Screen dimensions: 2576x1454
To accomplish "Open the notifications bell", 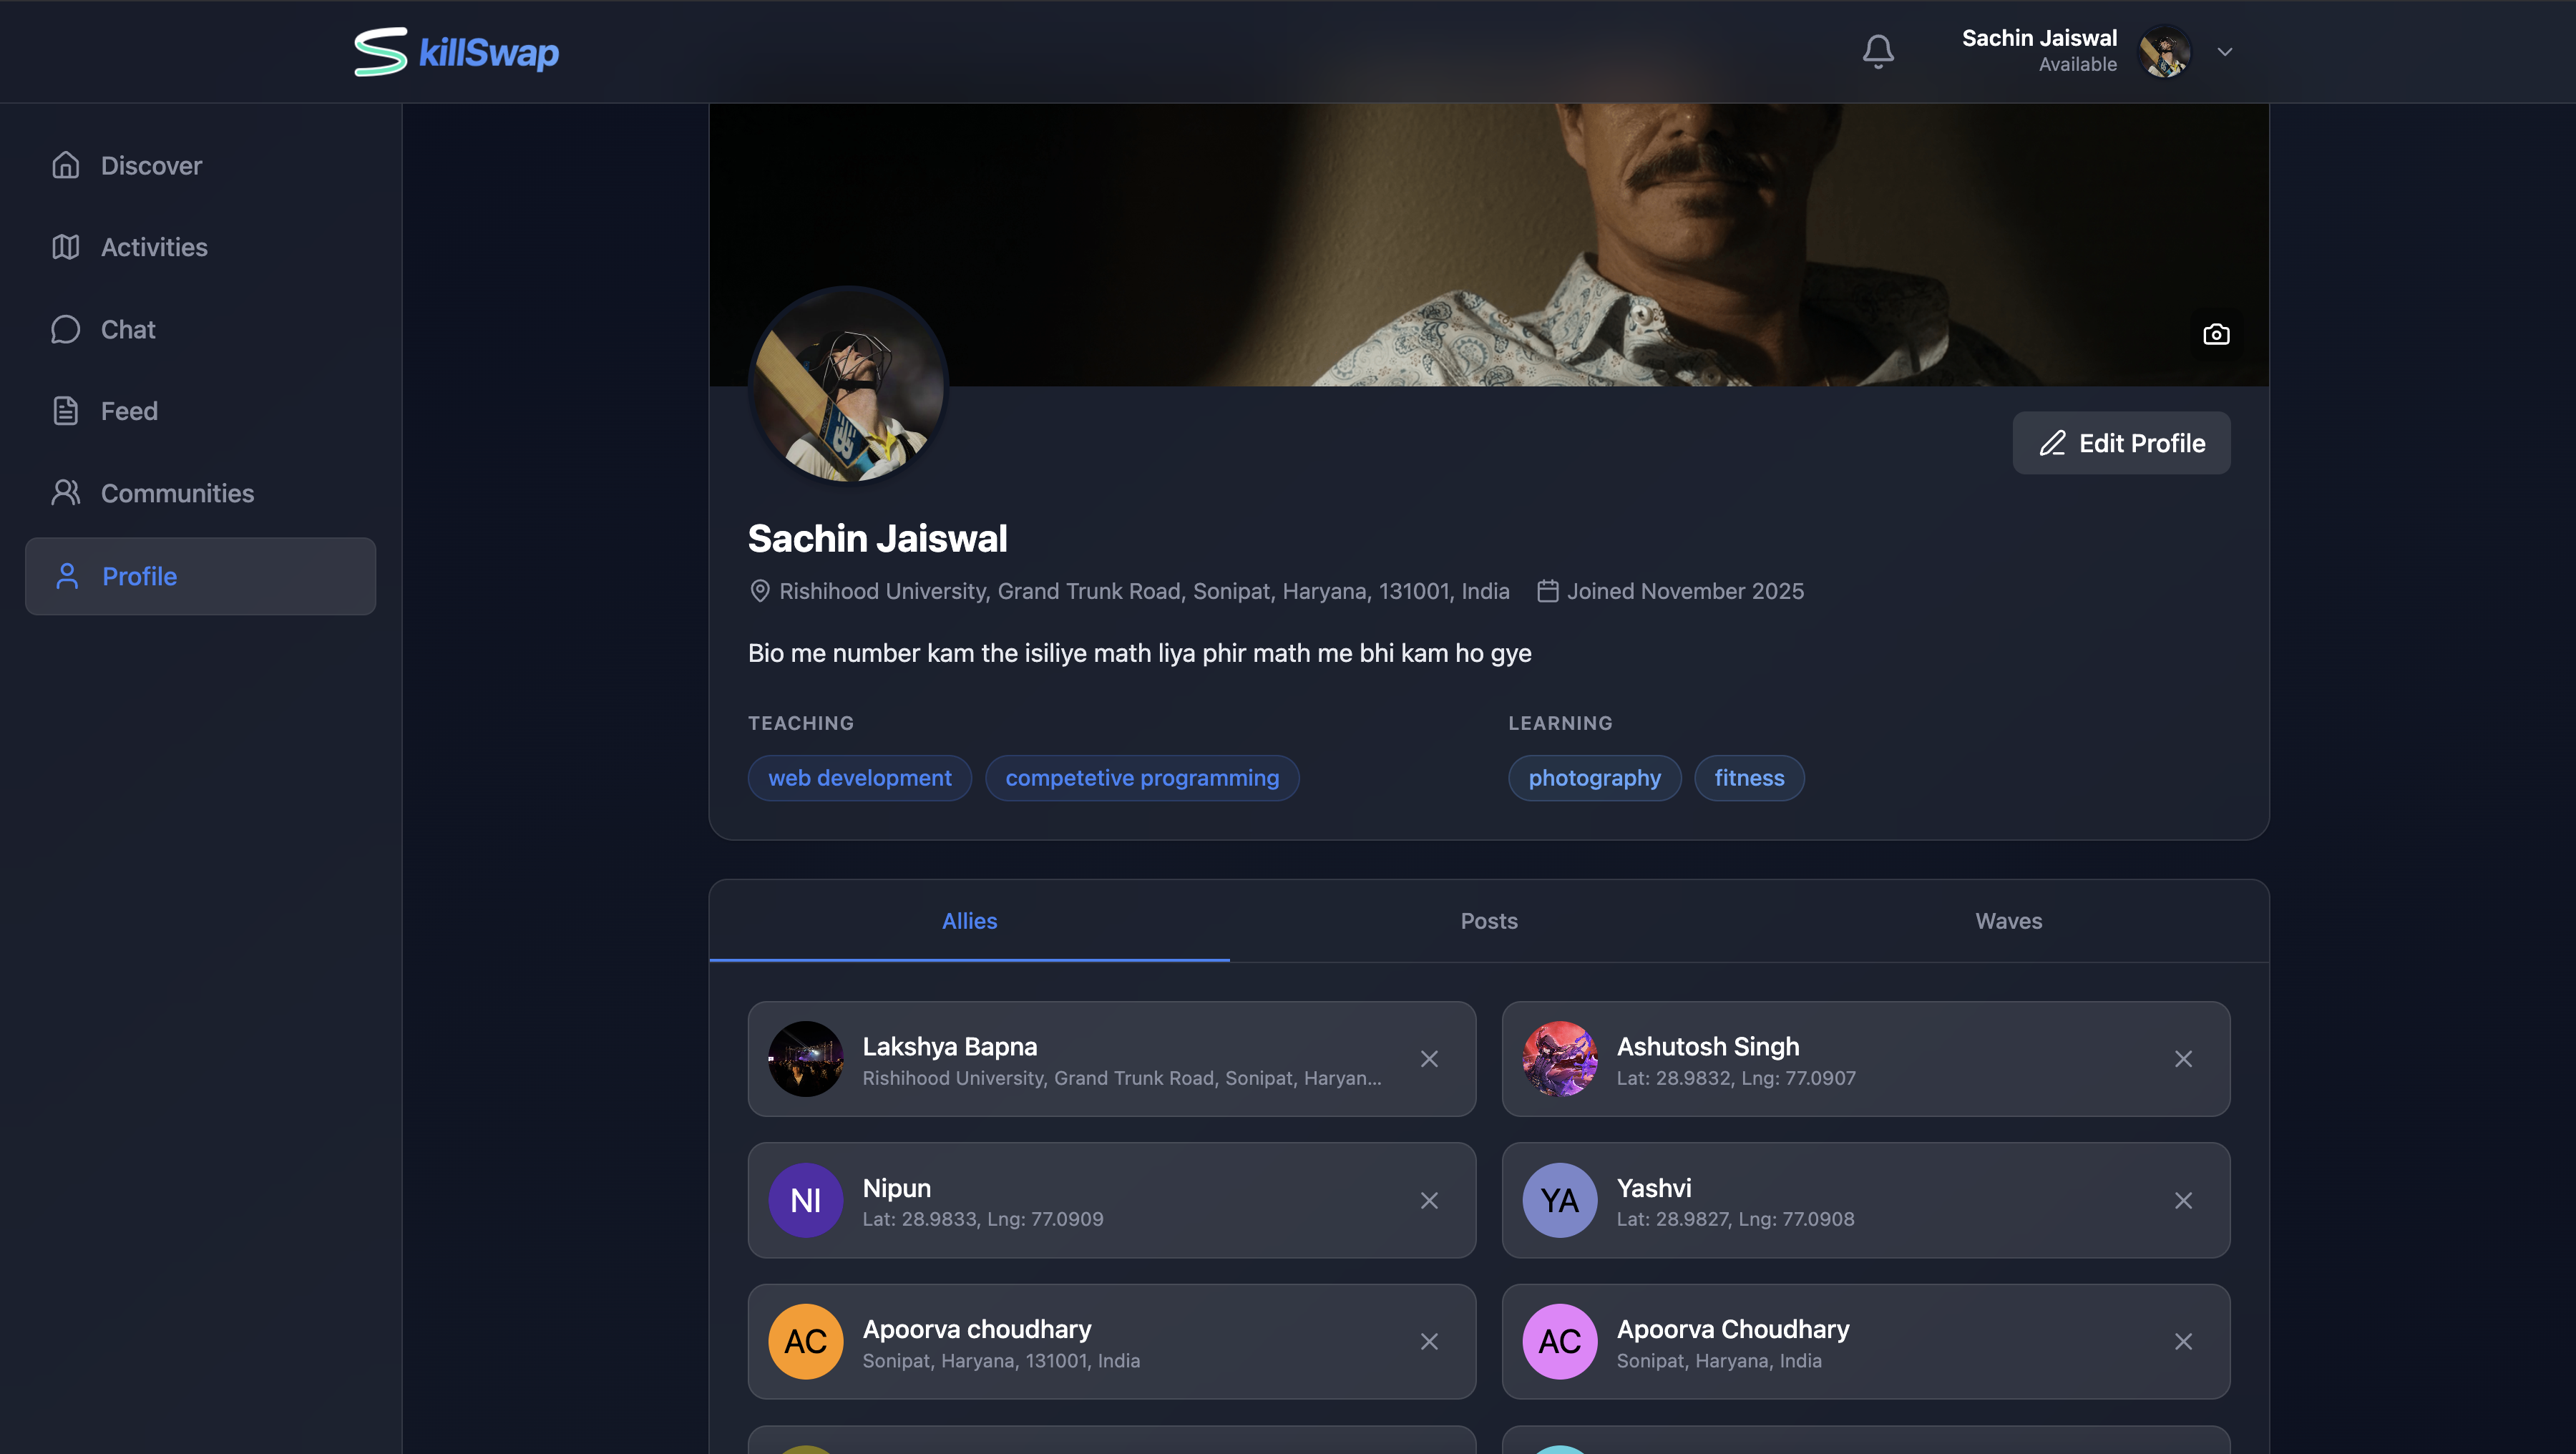I will pos(1878,51).
